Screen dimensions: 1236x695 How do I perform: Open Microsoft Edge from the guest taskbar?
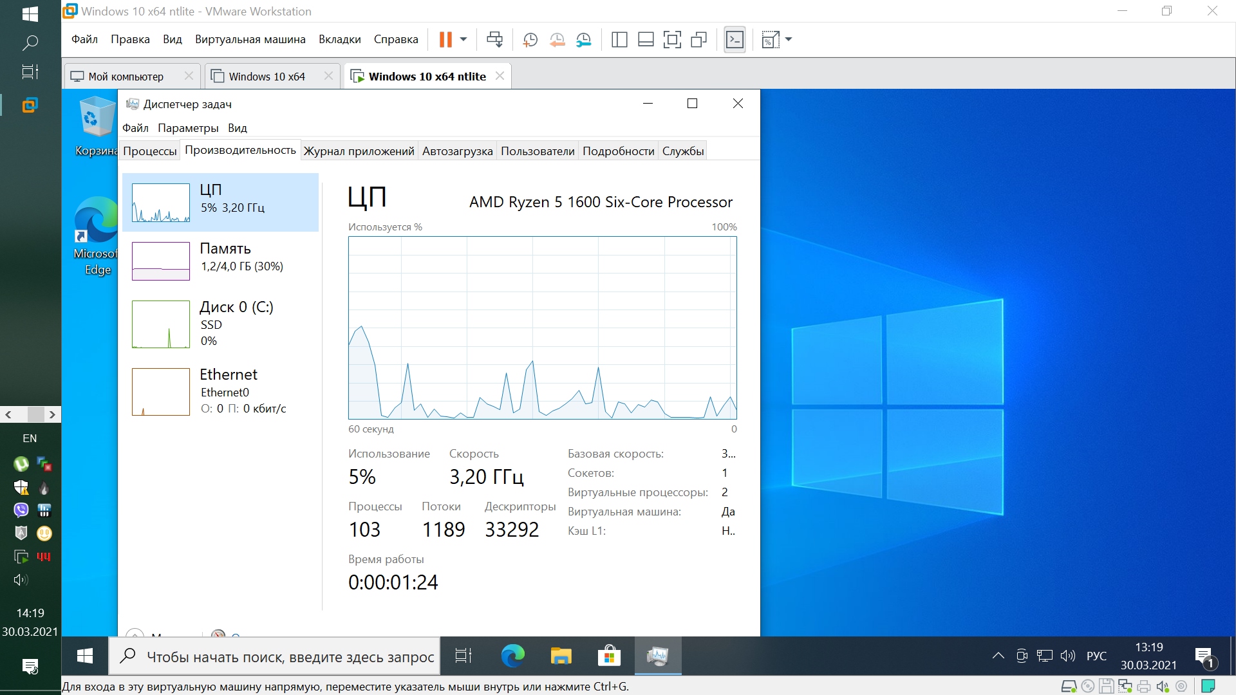click(x=512, y=656)
